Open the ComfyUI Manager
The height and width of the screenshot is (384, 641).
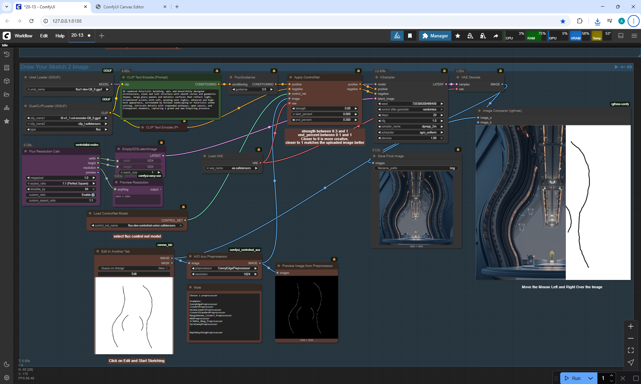pyautogui.click(x=435, y=36)
